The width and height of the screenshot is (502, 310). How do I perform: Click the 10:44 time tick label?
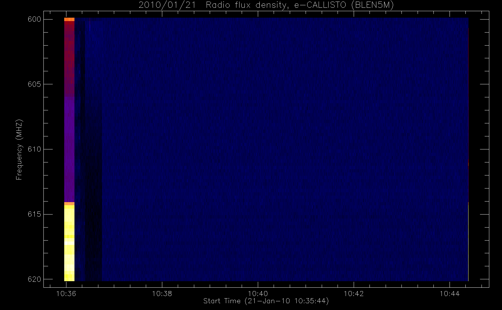(450, 294)
